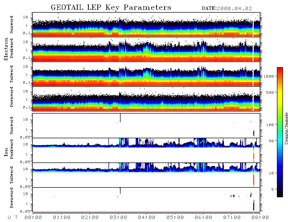Click the Electron group axis label
288x222 pixels.
pos(6,49)
